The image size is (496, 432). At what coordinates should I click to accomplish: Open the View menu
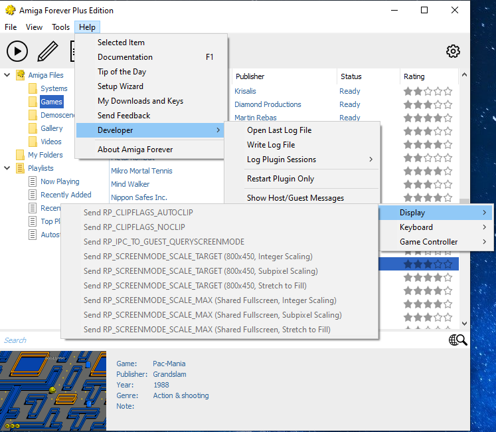point(34,27)
